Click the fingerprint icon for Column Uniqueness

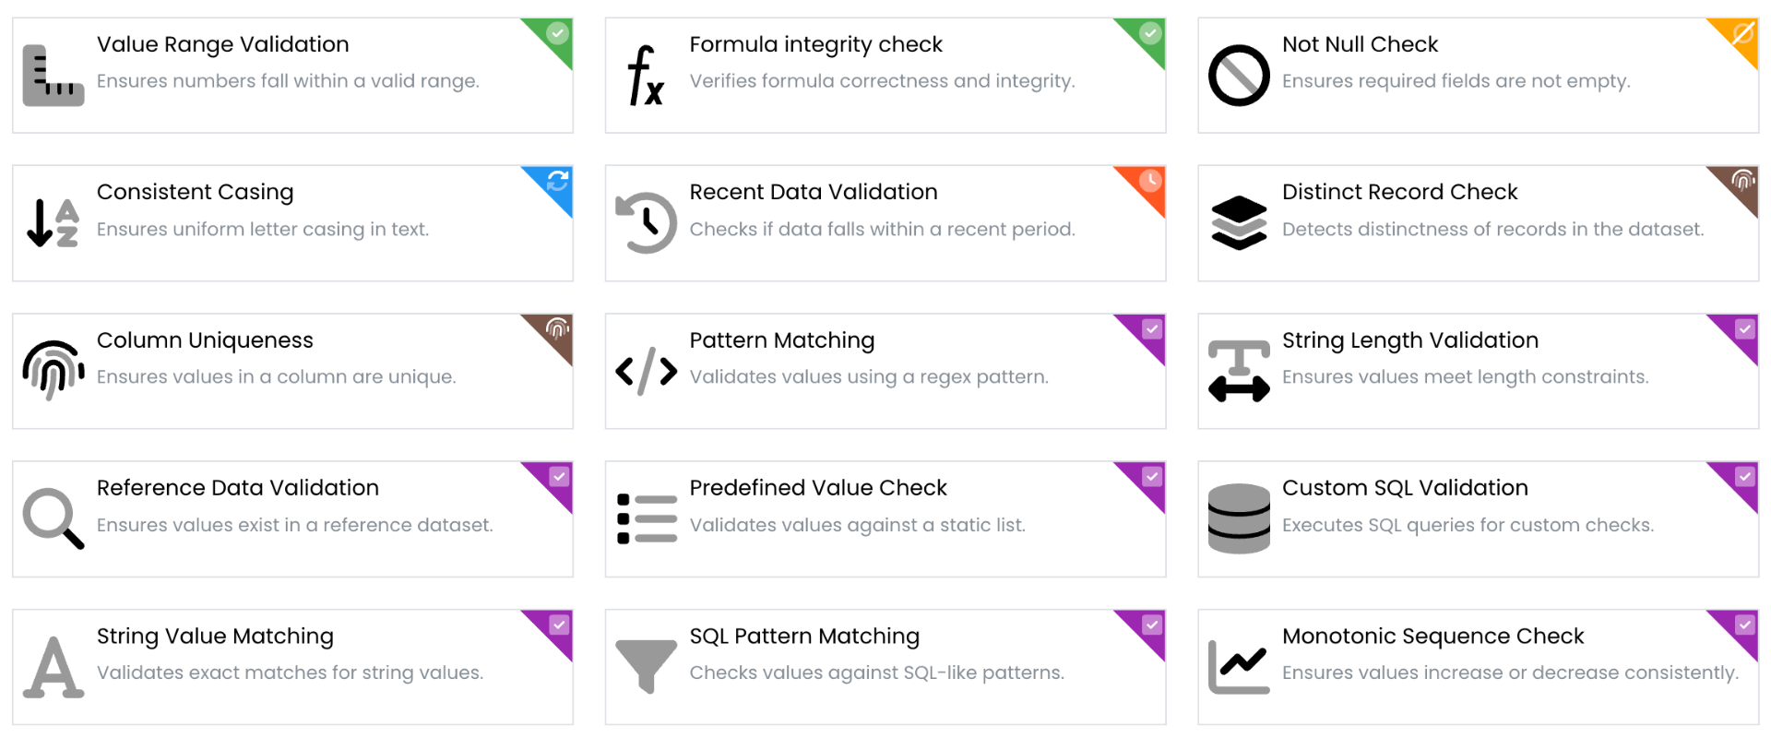point(53,371)
